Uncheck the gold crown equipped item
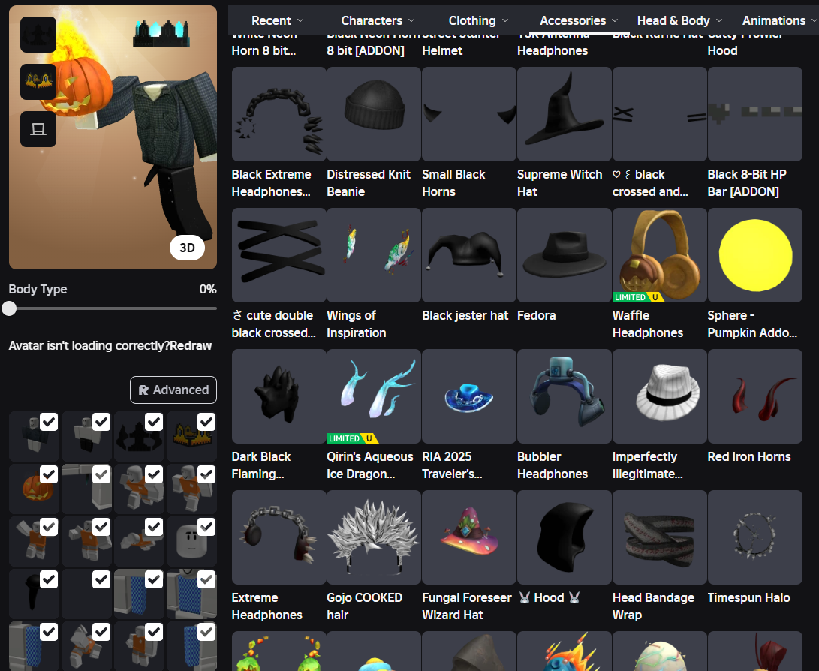This screenshot has width=819, height=671. coord(206,421)
